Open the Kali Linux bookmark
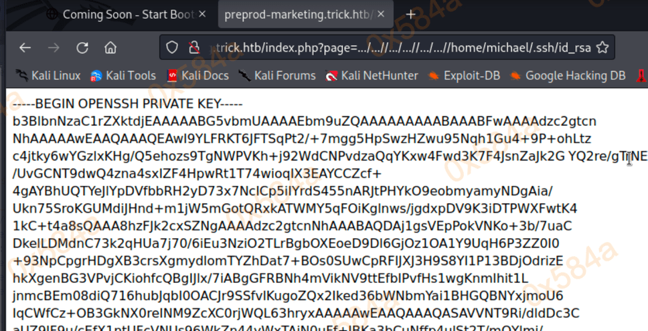Screen dimensions: 648x331 (48, 76)
